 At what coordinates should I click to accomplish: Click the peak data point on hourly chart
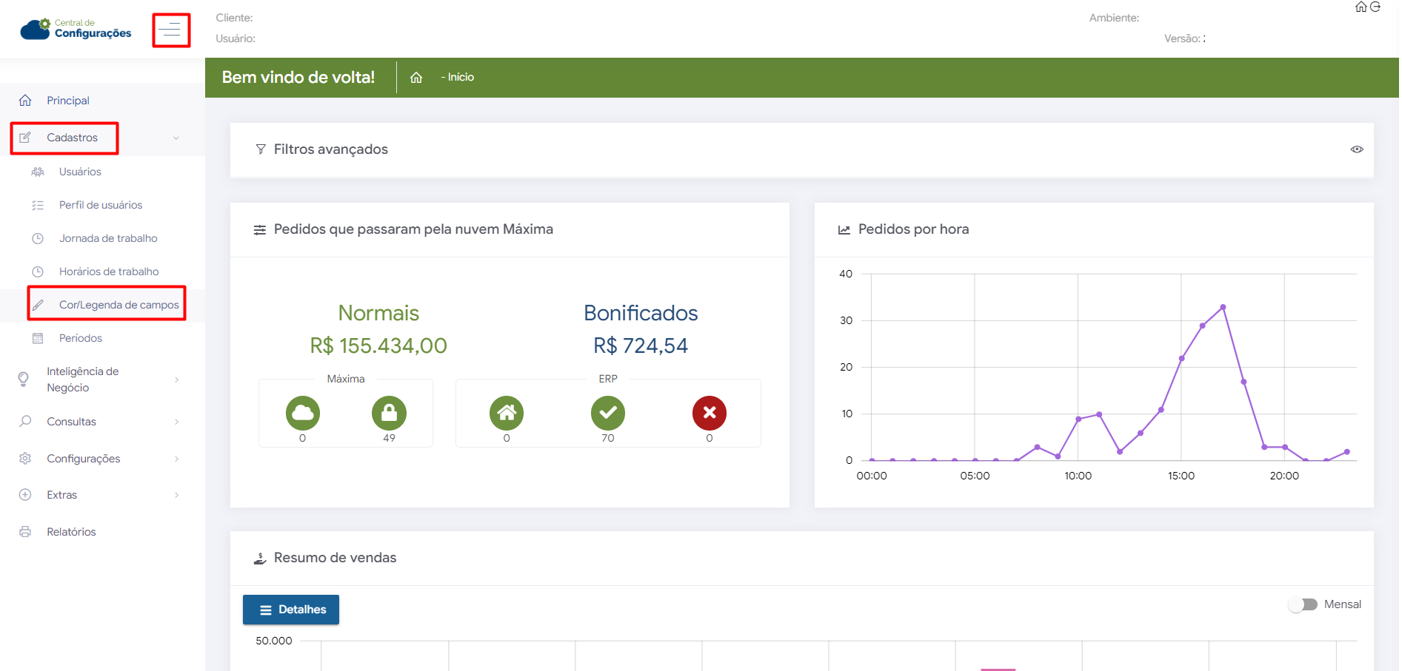point(1223,307)
